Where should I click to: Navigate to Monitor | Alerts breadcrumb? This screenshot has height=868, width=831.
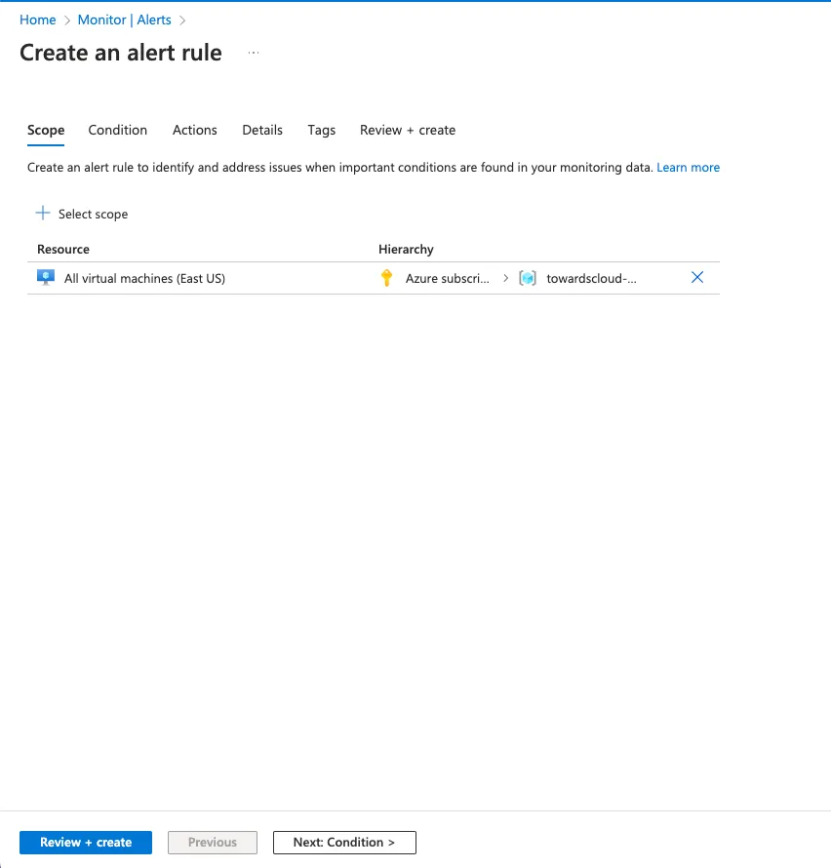coord(125,20)
